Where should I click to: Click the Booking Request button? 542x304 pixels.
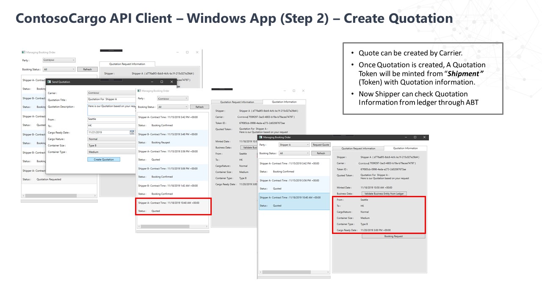pyautogui.click(x=393, y=236)
